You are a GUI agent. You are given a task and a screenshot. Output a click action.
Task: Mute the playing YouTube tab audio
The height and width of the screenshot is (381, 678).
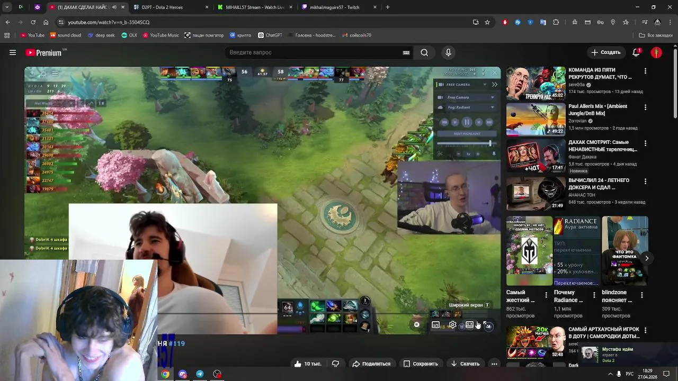click(114, 7)
